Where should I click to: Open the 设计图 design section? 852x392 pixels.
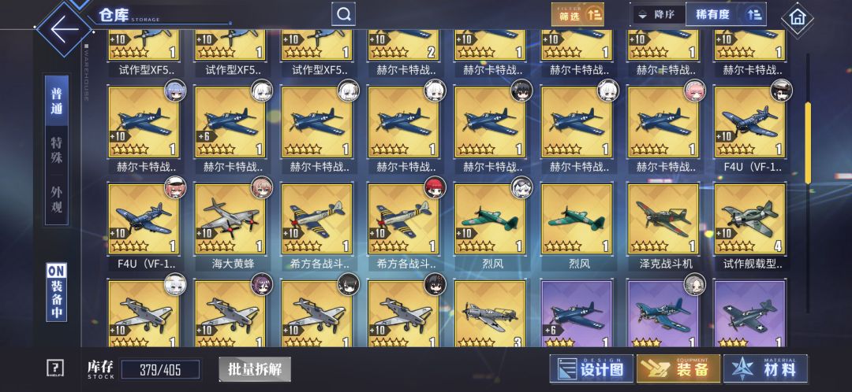(591, 369)
